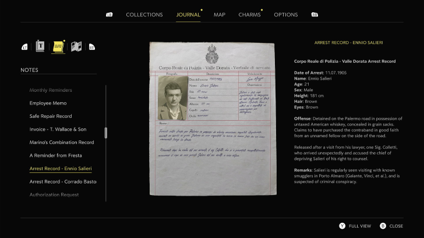This screenshot has height=238, width=424.
Task: View Arrest Record - Corrado Basto
Action: (x=63, y=182)
